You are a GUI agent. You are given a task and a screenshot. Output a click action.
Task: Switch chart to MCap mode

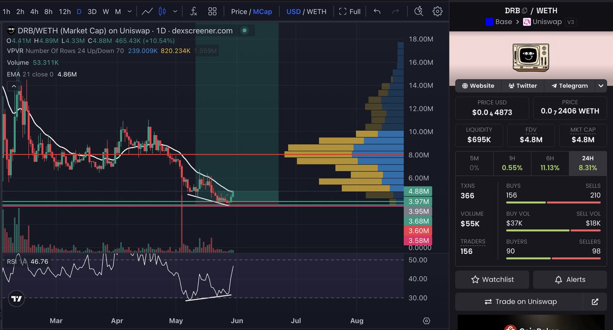pyautogui.click(x=263, y=11)
